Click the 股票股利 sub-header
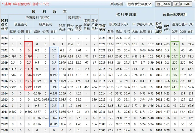The image size is (195, 133). click(x=46, y=24)
